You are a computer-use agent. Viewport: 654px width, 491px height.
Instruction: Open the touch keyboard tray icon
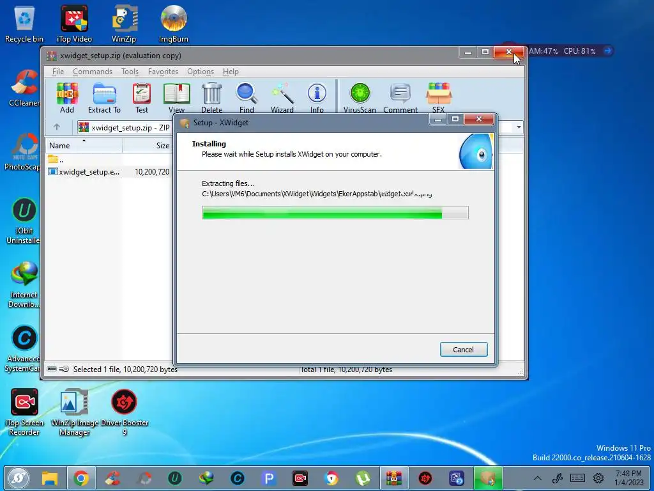[577, 478]
